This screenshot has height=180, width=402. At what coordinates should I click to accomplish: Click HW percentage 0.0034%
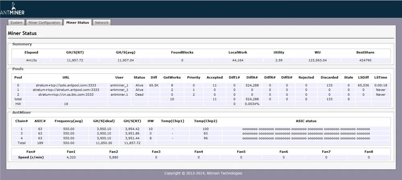click(x=252, y=104)
